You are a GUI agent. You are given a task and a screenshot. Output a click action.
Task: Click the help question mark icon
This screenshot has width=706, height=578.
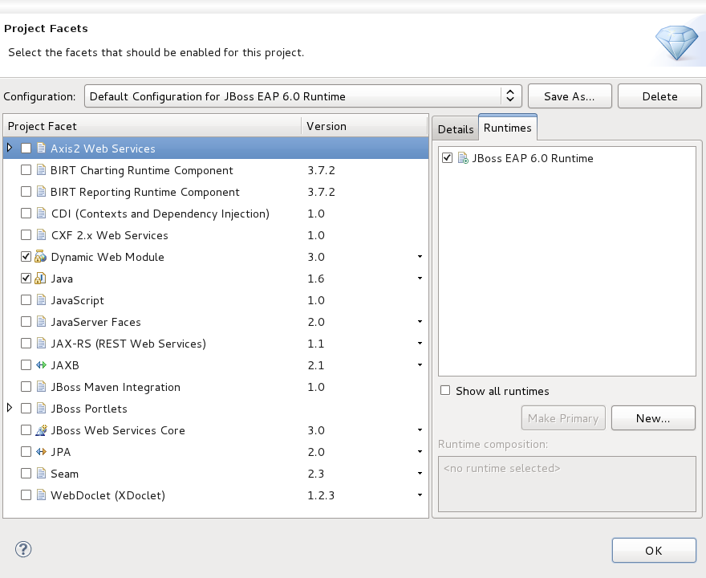tap(23, 550)
